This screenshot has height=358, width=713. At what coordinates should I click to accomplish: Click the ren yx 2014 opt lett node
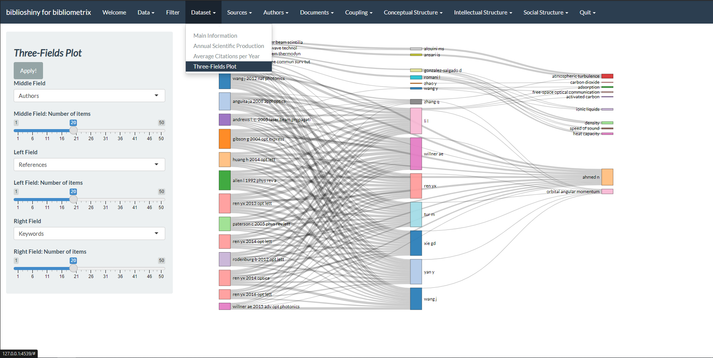tap(225, 241)
